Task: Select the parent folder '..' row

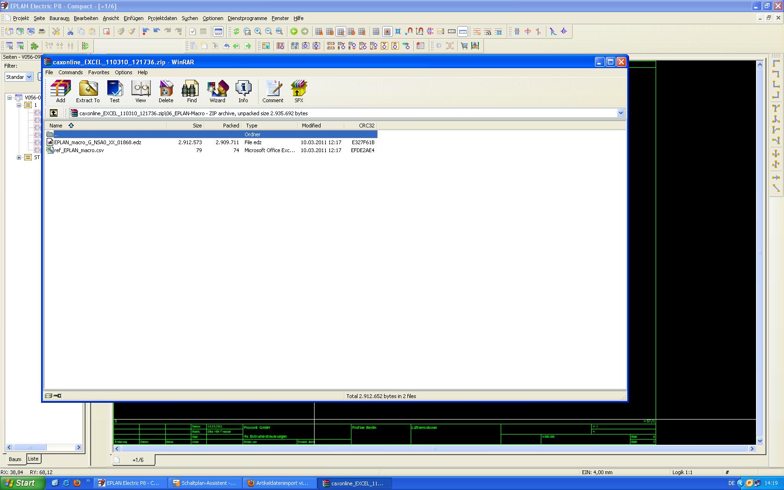Action: click(x=211, y=134)
